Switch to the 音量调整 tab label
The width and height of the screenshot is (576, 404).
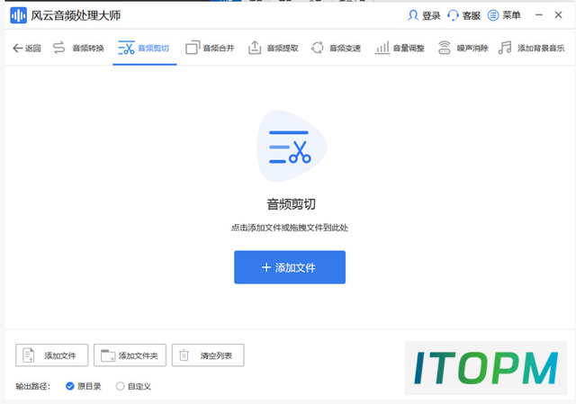coord(409,48)
